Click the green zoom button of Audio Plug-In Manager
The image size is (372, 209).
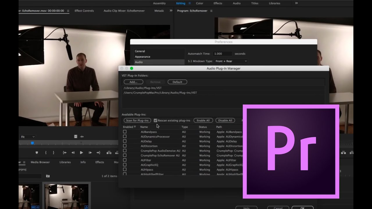tap(131, 69)
